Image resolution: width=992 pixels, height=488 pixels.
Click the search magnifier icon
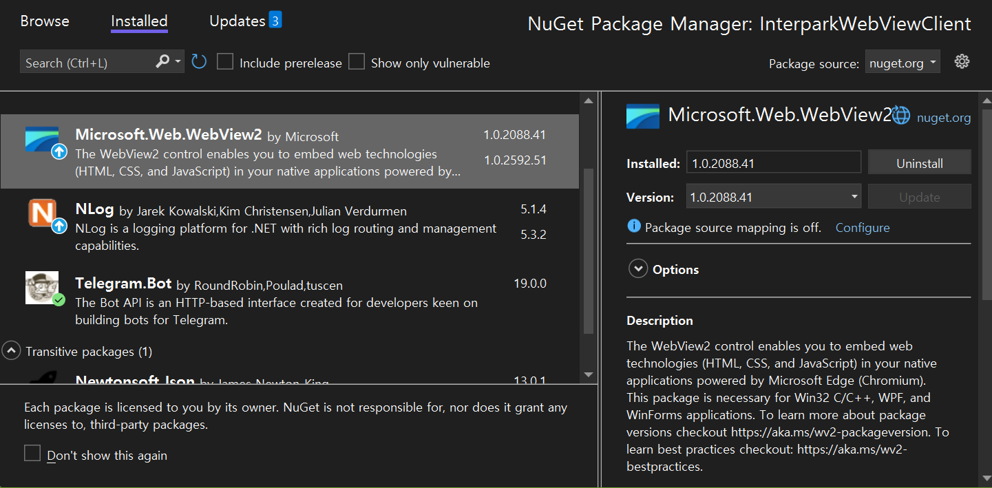162,62
